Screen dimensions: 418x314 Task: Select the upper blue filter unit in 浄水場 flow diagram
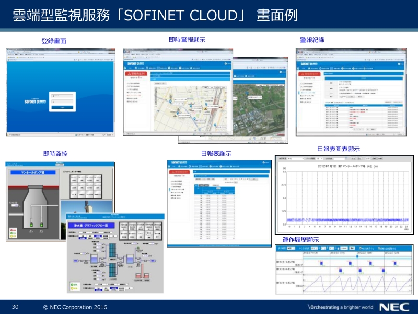tap(112, 252)
